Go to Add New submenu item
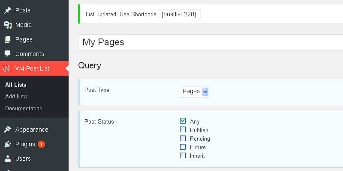 coord(16,96)
